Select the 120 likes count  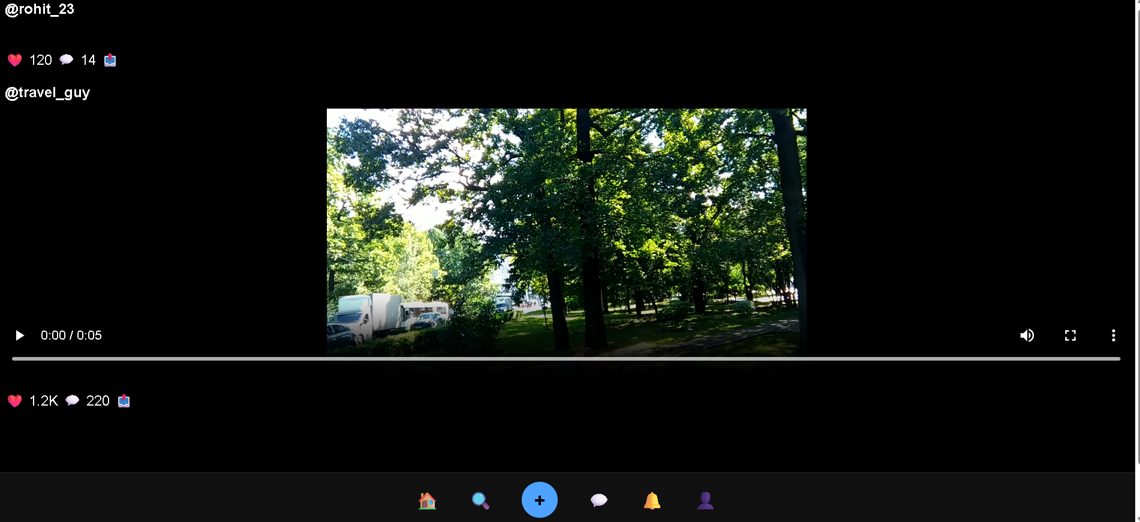point(41,60)
